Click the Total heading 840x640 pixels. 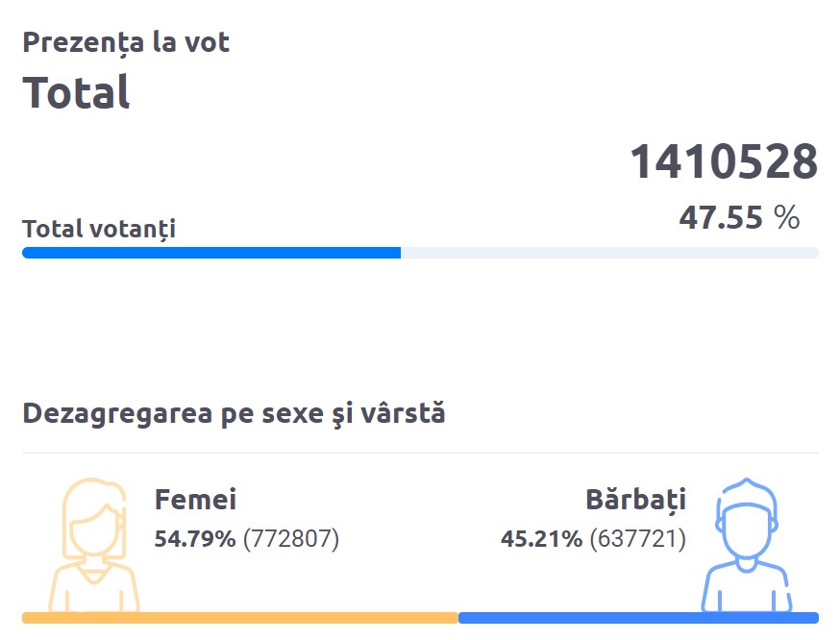click(76, 92)
